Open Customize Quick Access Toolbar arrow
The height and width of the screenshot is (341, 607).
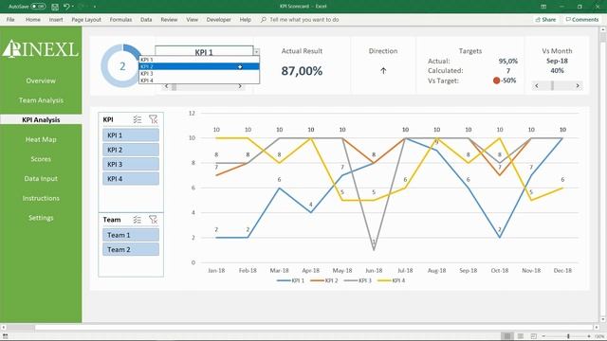click(95, 7)
